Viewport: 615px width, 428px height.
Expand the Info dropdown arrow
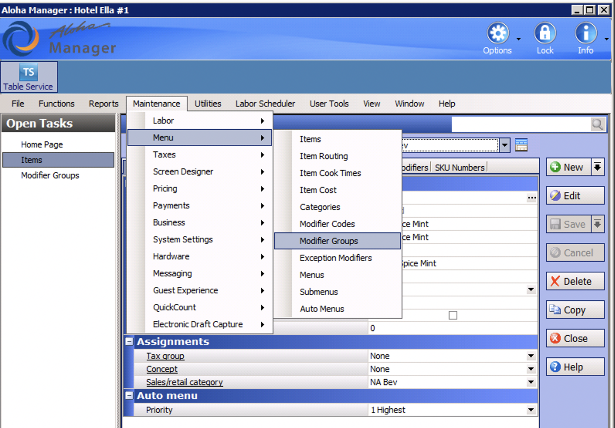[606, 39]
